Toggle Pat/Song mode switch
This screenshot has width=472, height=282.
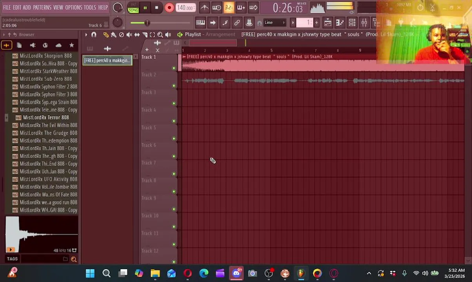click(133, 8)
